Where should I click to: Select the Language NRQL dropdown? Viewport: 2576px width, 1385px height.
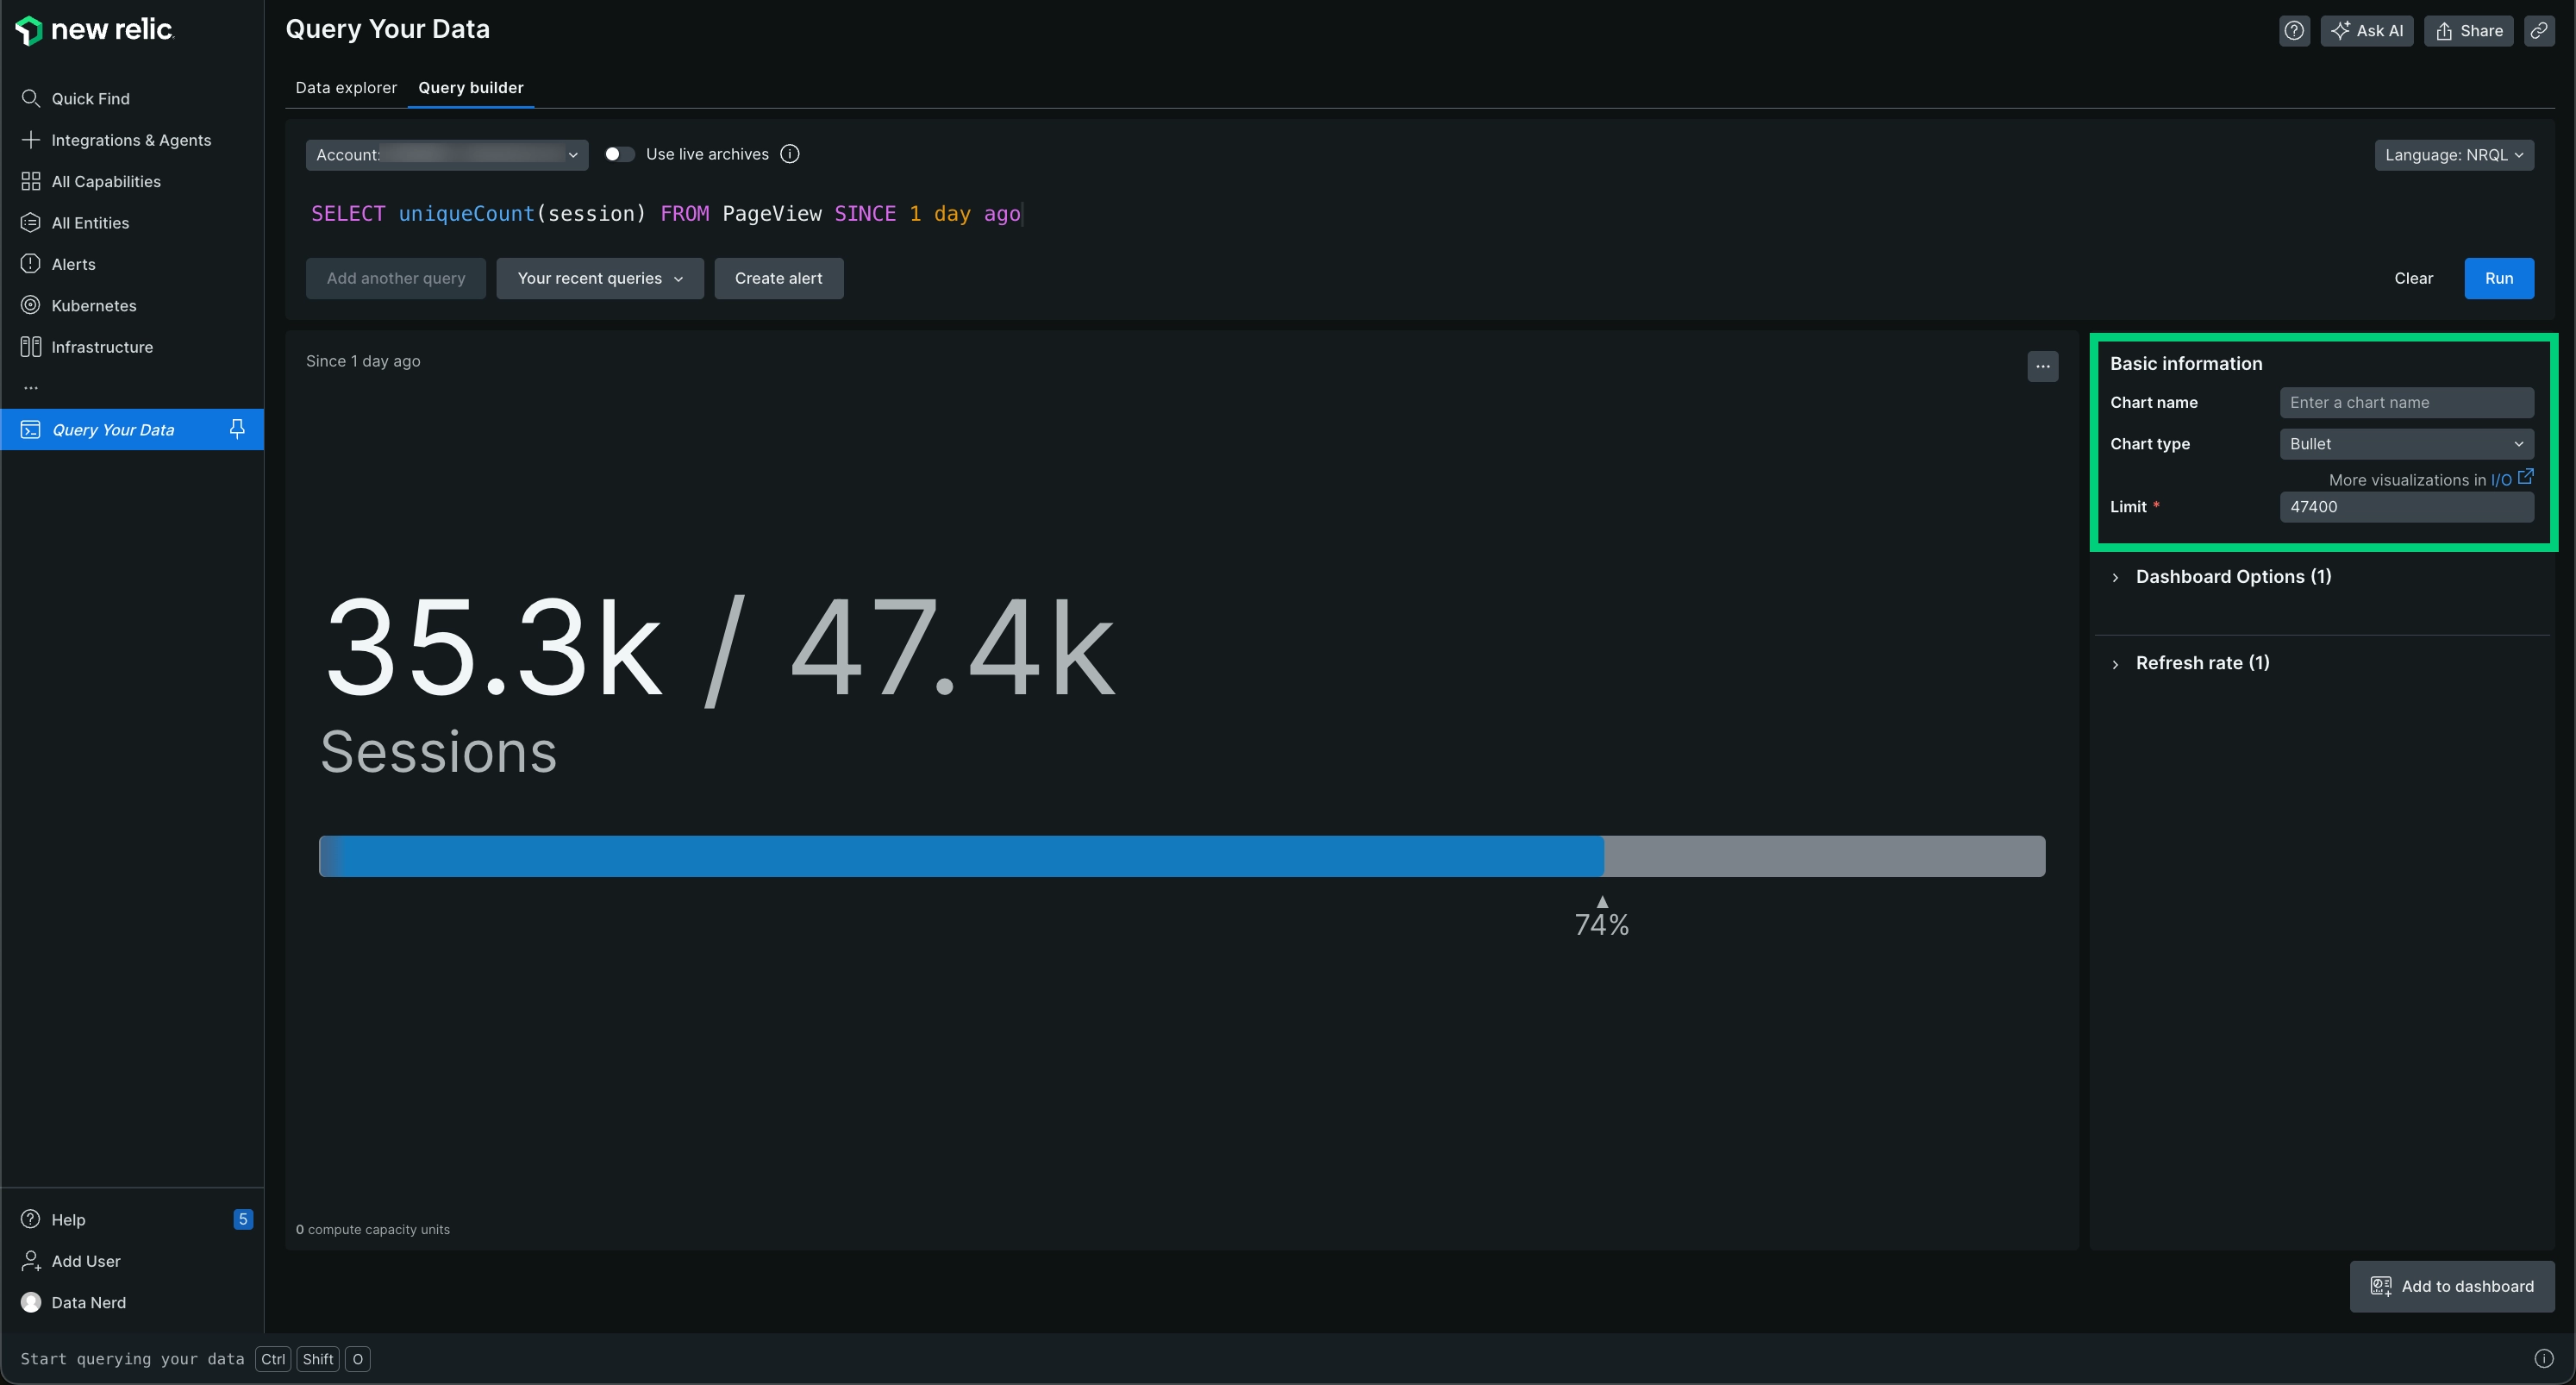tap(2455, 155)
